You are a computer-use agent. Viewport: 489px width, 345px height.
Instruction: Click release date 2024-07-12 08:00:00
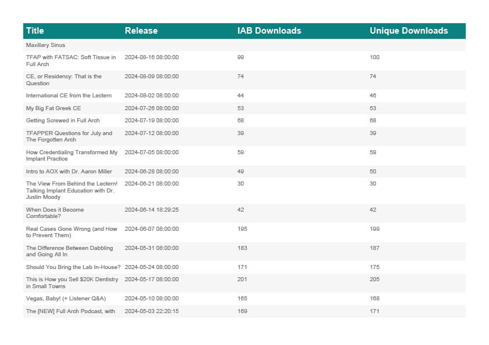[x=152, y=133]
